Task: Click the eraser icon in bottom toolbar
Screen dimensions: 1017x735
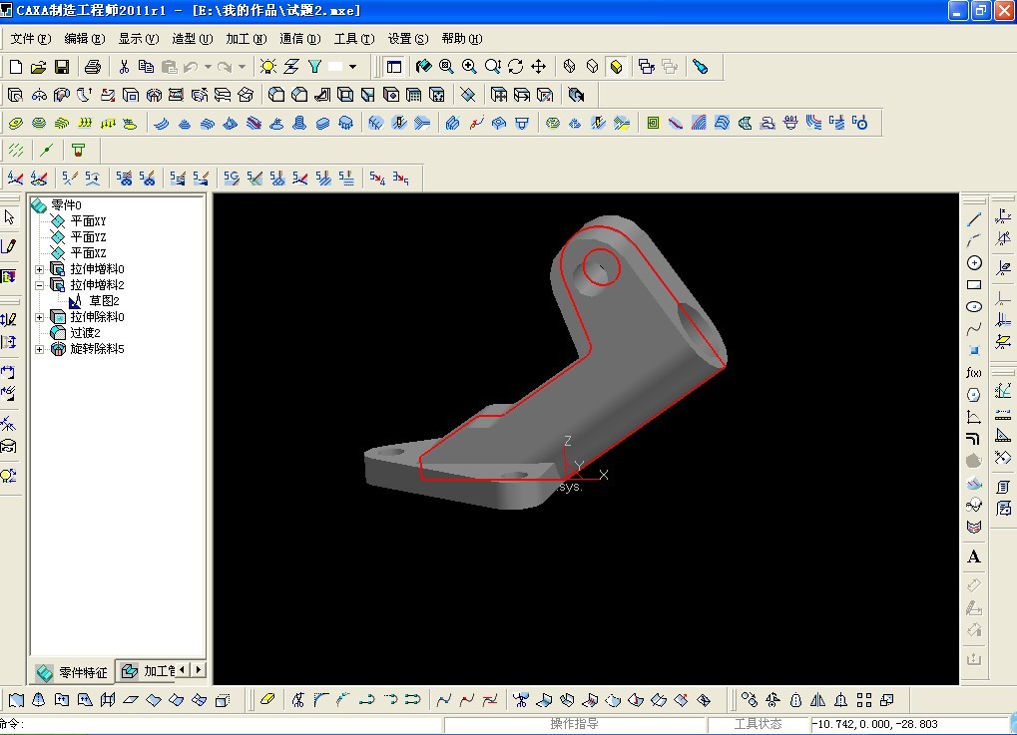Action: tap(267, 700)
